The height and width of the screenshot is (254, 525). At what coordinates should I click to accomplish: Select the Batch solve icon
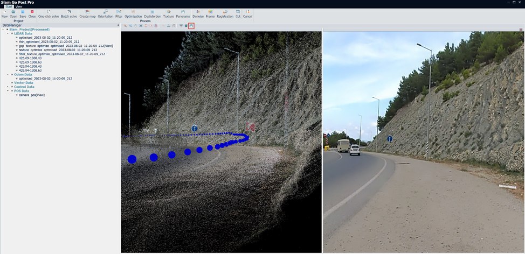click(x=69, y=13)
